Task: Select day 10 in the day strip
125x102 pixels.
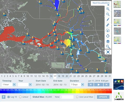Action: coord(28,76)
